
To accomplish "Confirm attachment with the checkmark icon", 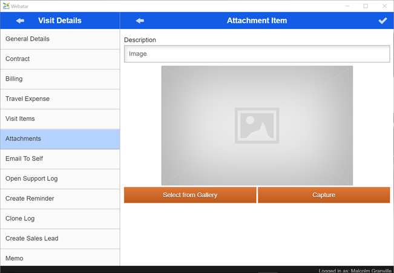I will [383, 21].
